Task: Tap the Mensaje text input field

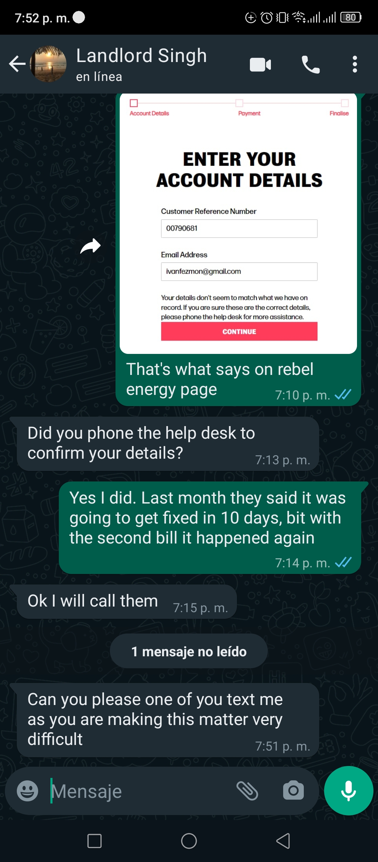Action: [x=140, y=791]
